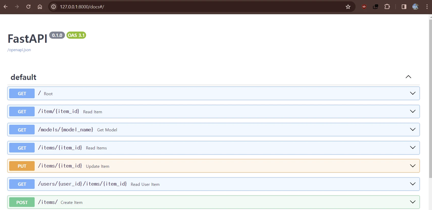Open the /openapi.json link
This screenshot has width=432, height=210.
point(19,50)
